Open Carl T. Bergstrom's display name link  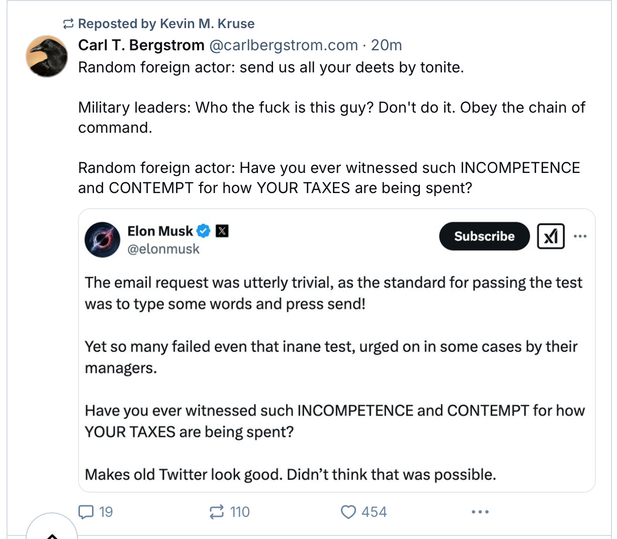coord(141,45)
